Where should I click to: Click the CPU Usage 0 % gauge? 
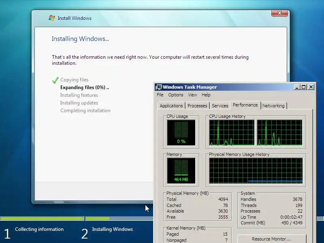pos(181,132)
